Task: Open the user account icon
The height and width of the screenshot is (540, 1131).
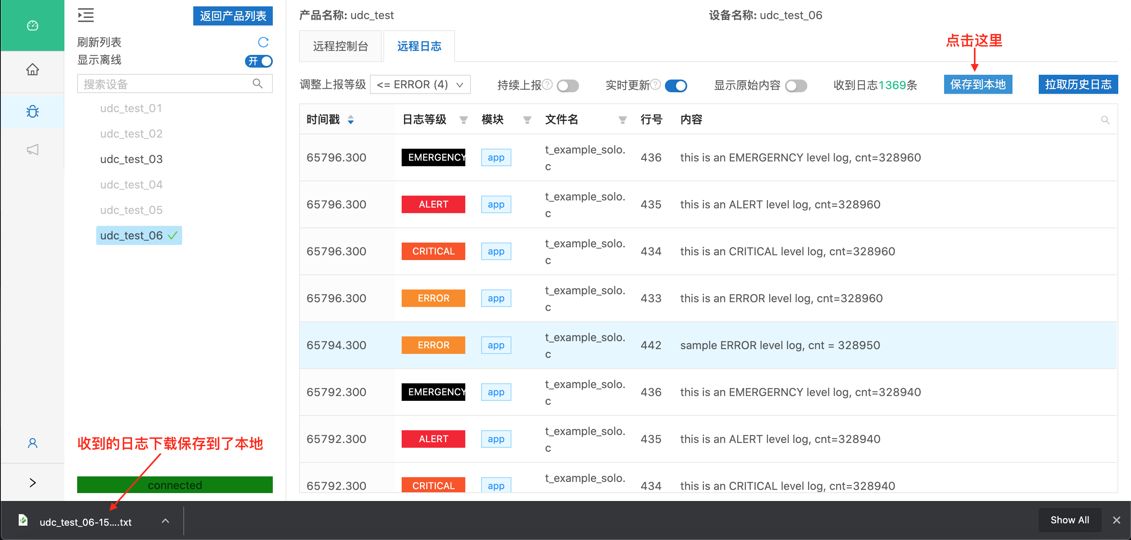Action: [33, 443]
